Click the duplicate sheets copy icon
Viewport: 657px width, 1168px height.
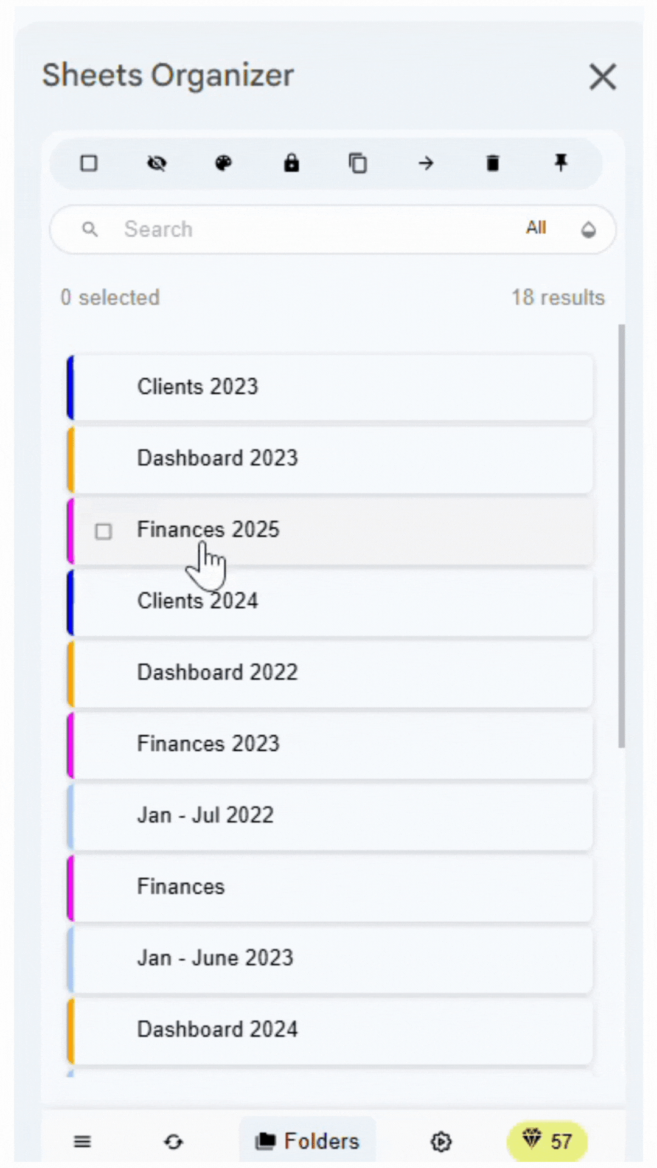click(358, 163)
